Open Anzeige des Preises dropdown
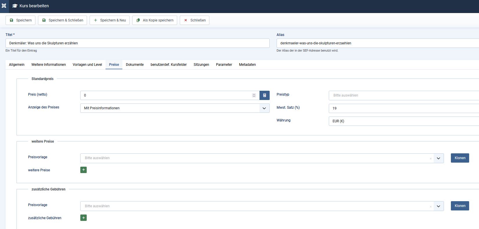This screenshot has height=229, width=479. point(175,108)
